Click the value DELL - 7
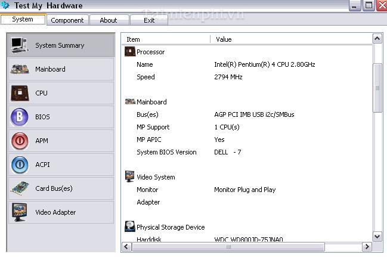The image size is (387, 257). coord(227,152)
